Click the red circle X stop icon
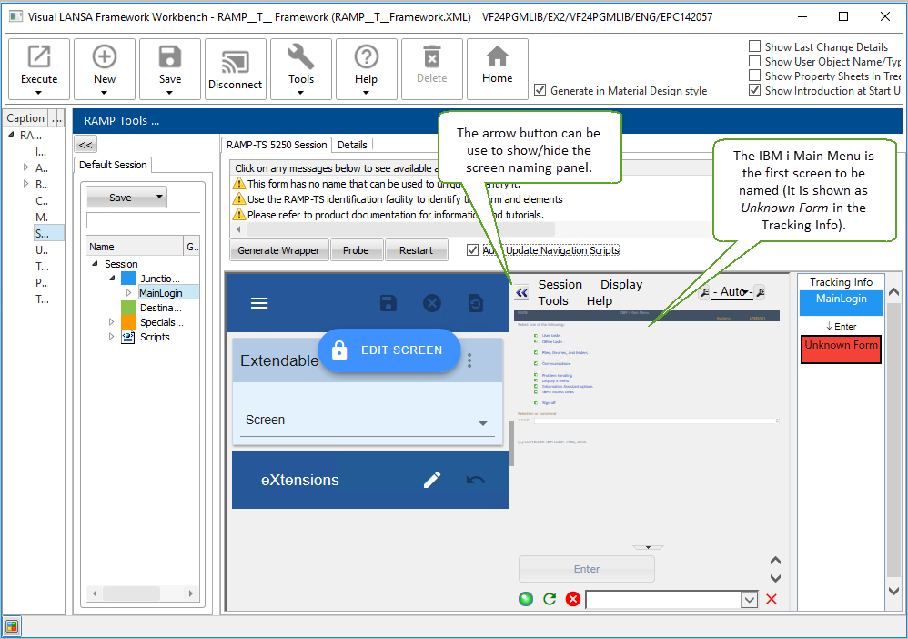Image resolution: width=908 pixels, height=639 pixels. [573, 599]
